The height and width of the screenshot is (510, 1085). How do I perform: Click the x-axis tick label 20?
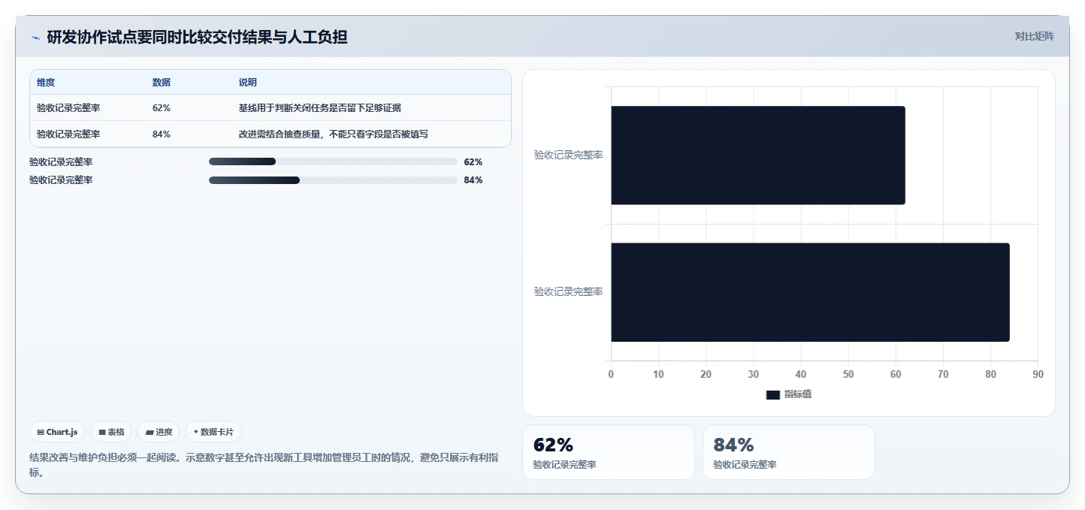click(706, 374)
